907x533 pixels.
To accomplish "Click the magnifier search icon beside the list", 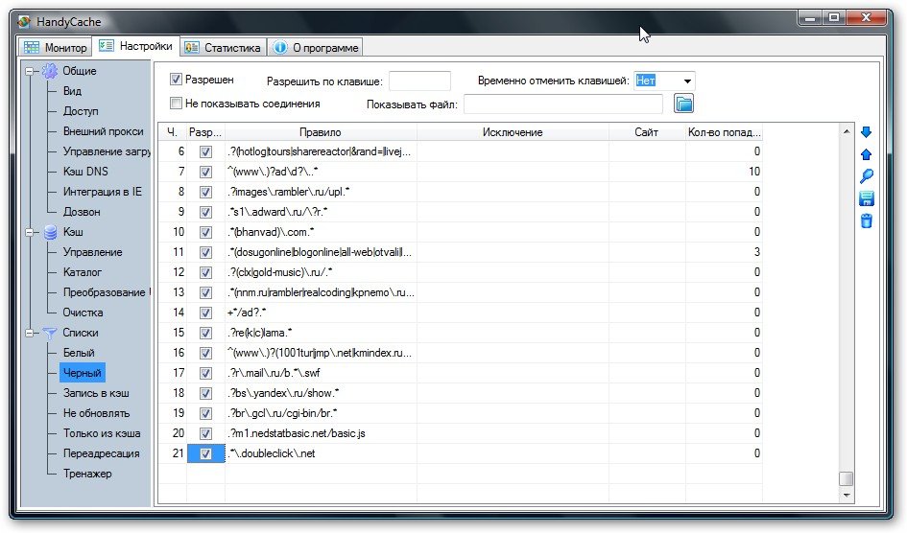I will tap(866, 175).
